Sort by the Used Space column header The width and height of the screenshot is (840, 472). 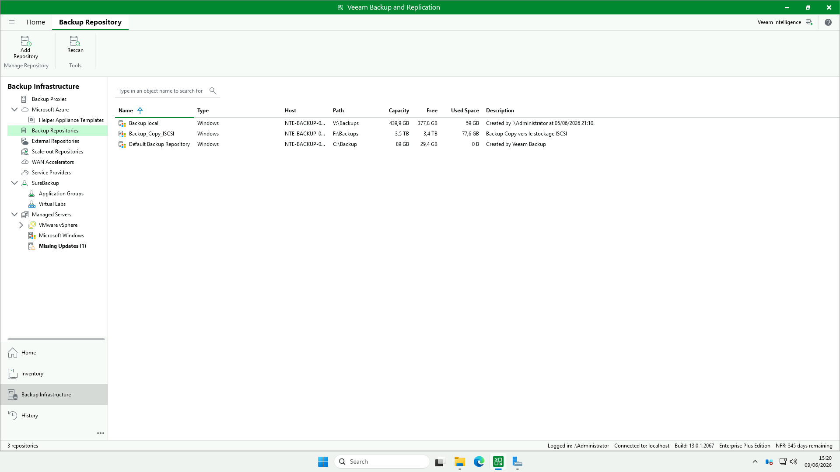[465, 111]
